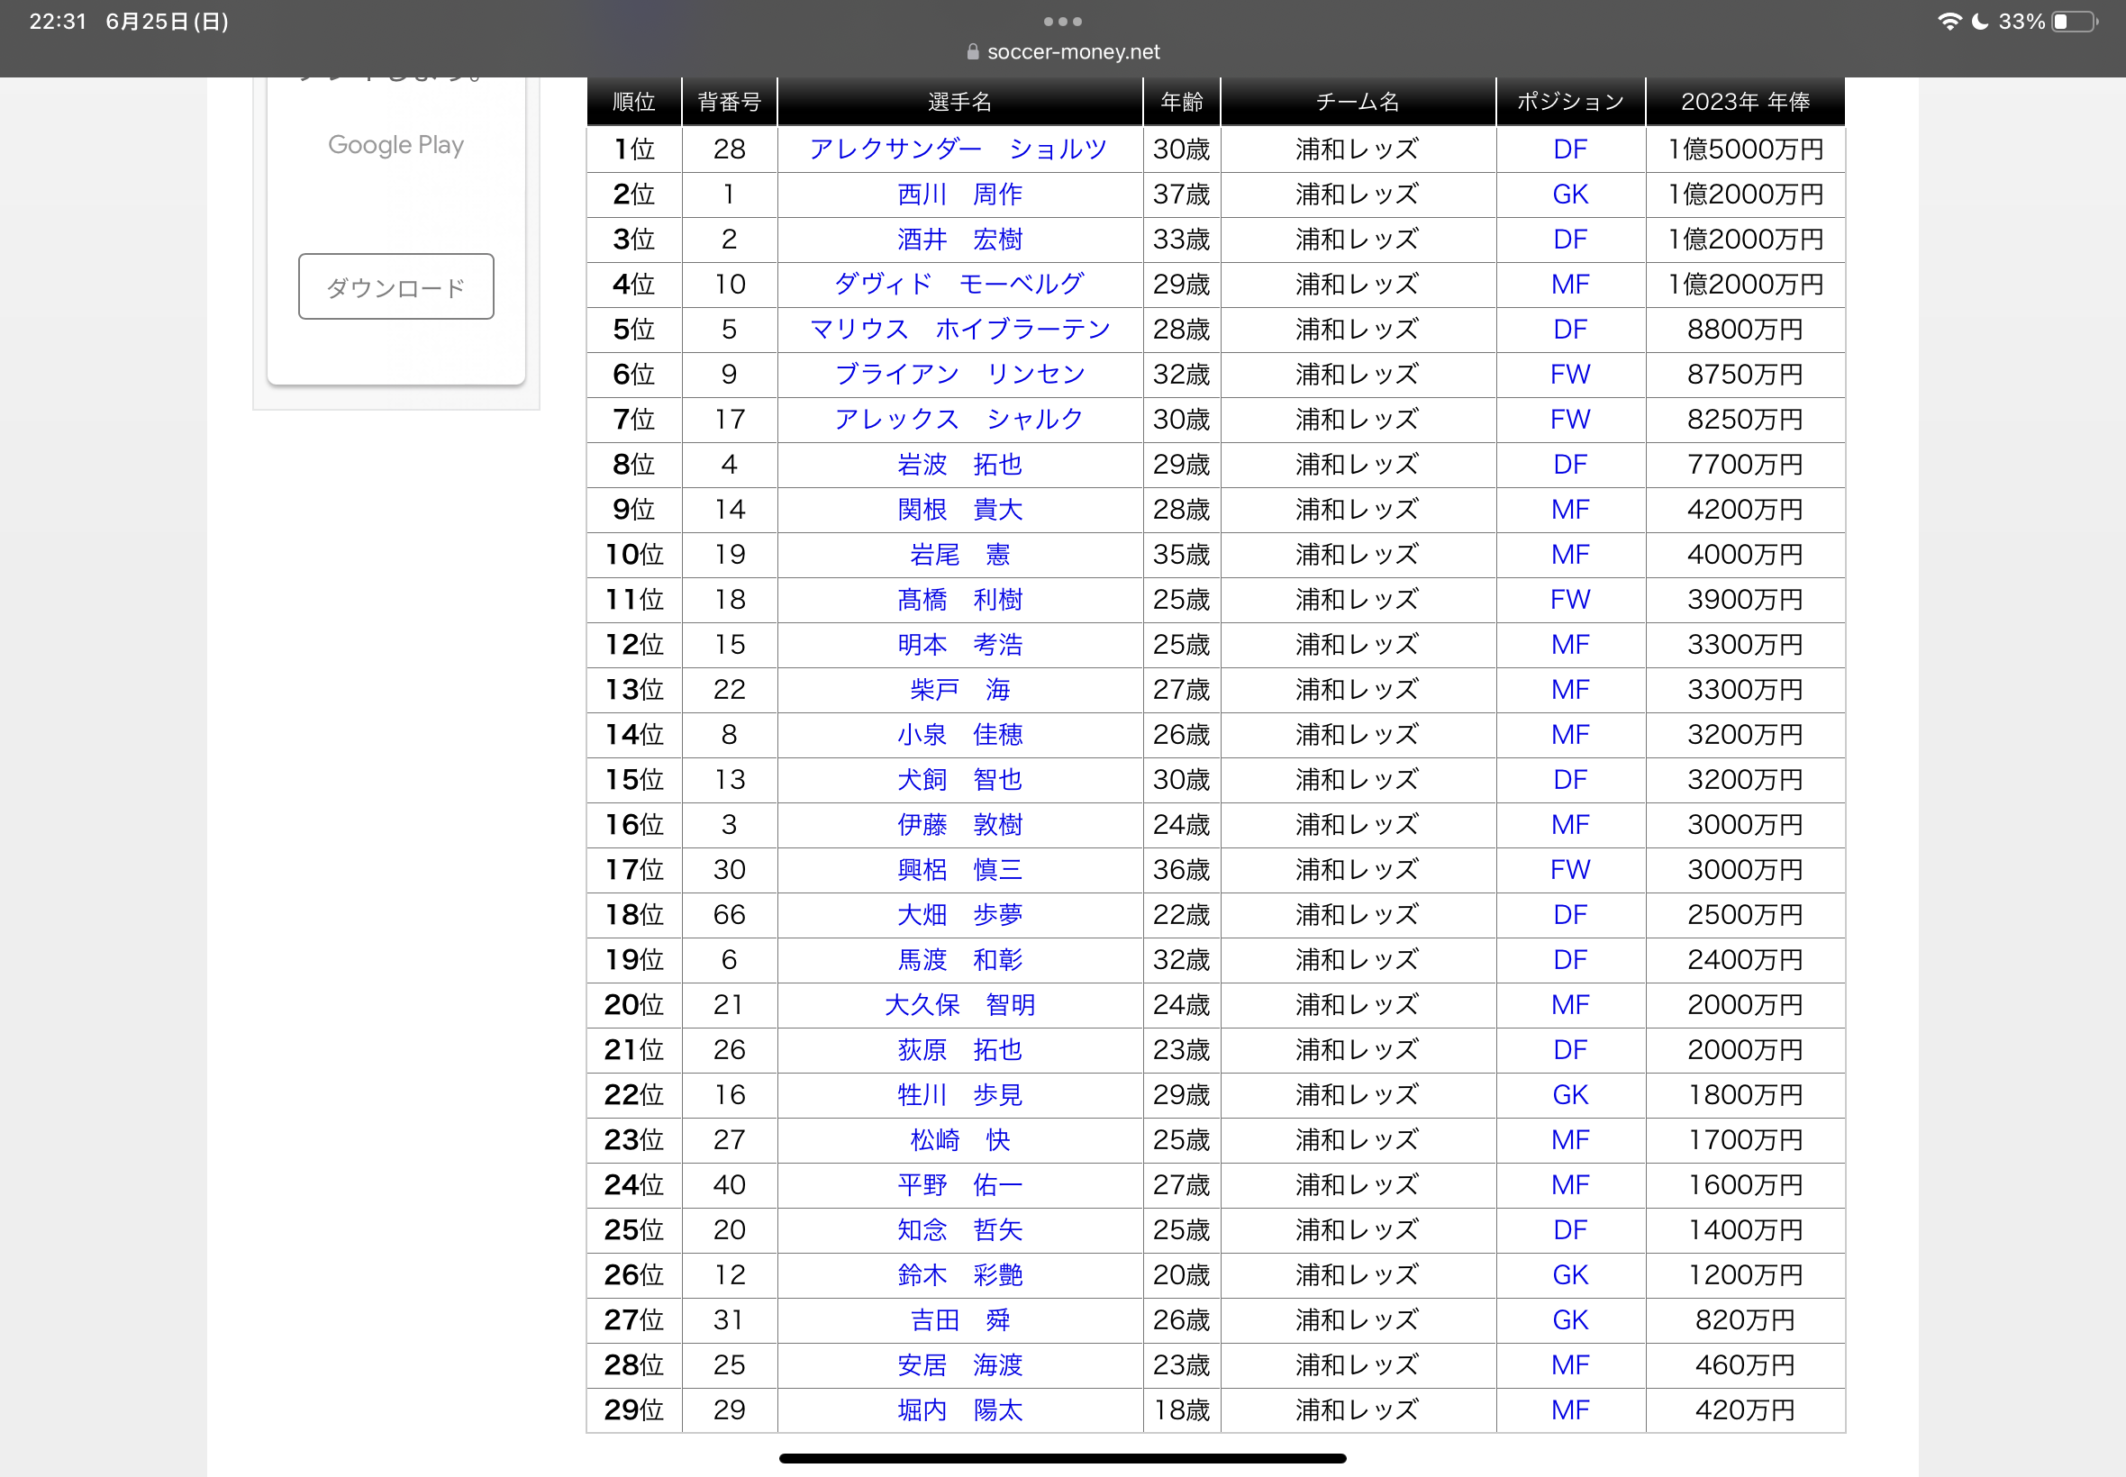Viewport: 2126px width, 1477px height.
Task: Tap the lock icon beside soccer-money.net
Action: click(972, 52)
